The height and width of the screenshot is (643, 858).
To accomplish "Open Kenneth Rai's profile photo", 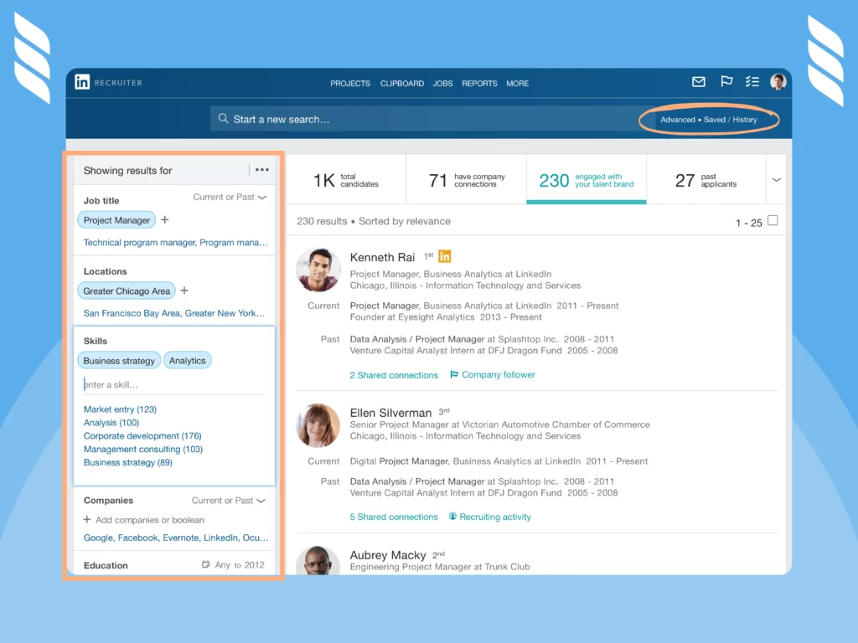I will click(x=318, y=270).
